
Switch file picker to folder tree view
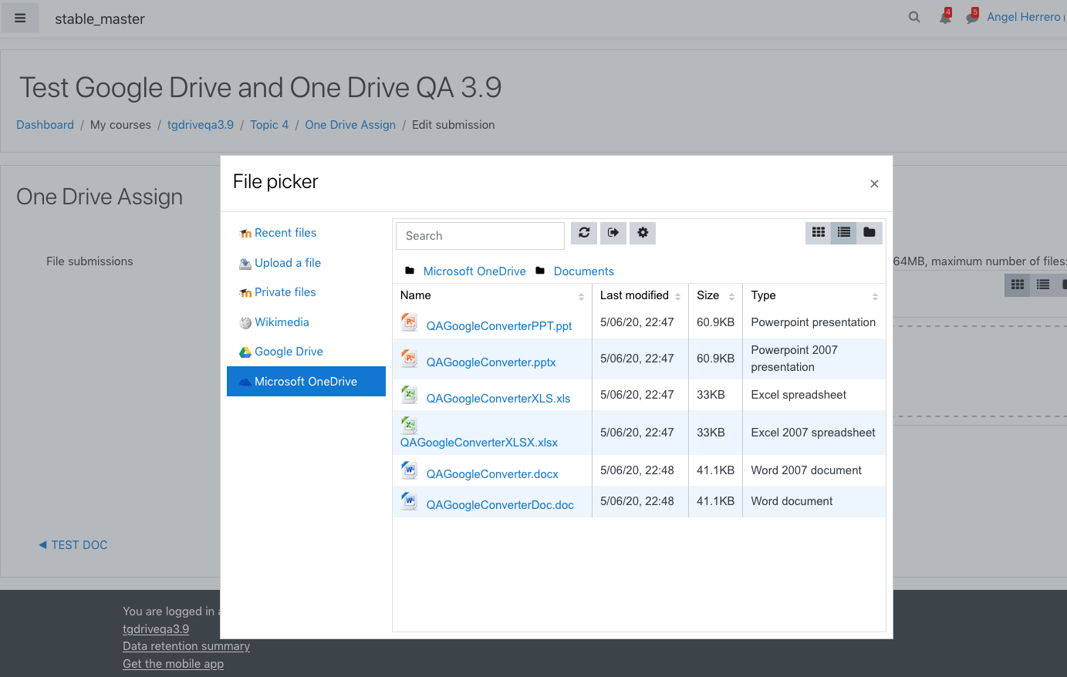tap(869, 233)
